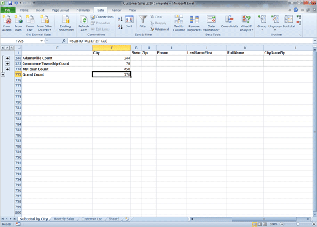Click the Connections button

point(102,17)
